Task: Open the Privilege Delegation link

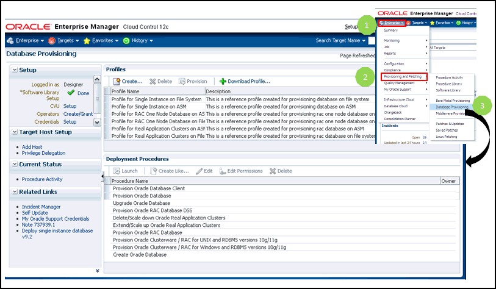Action: 44,153
